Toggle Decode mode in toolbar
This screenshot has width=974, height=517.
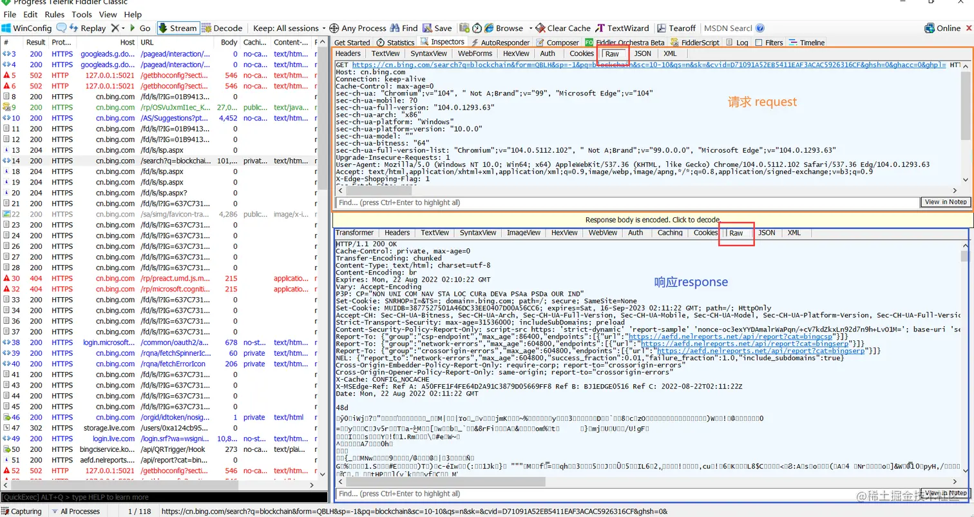coord(222,28)
